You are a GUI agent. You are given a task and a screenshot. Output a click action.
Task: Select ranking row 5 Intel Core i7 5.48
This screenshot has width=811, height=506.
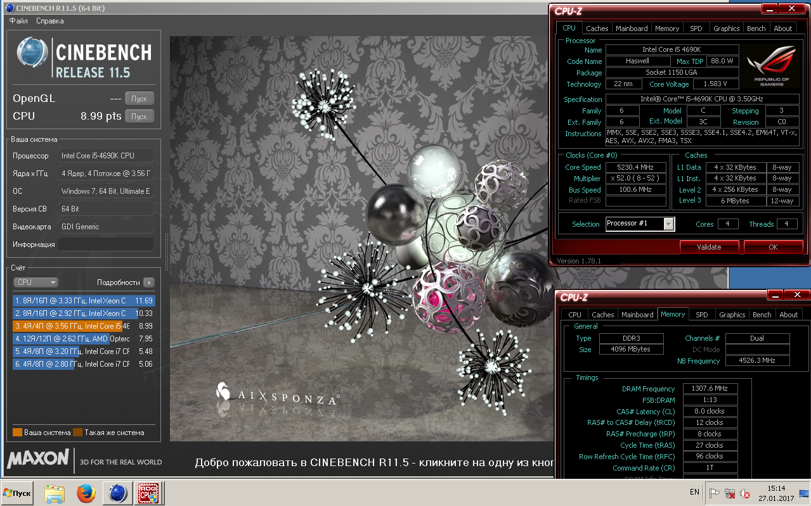84,351
